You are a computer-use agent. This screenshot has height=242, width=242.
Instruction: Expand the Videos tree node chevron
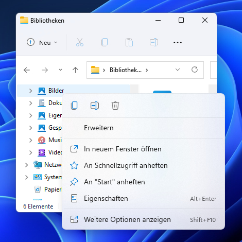coord(30,152)
